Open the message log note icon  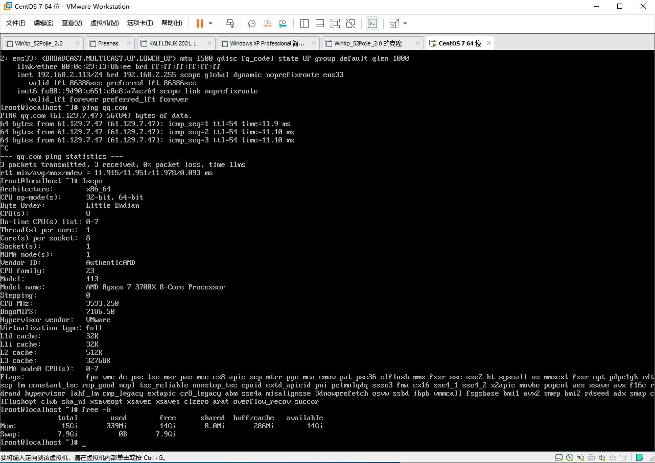click(640, 457)
